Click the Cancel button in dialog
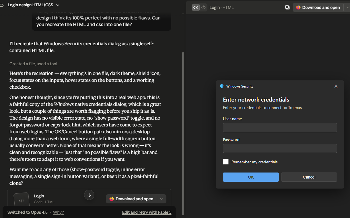Screen dimensions: 350x218 click(309, 177)
